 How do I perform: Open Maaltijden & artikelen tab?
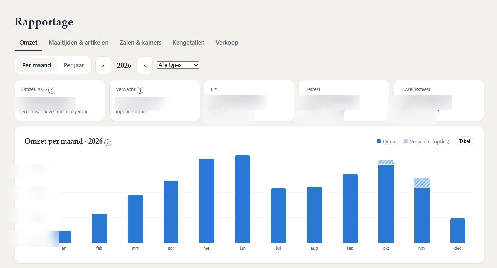79,43
